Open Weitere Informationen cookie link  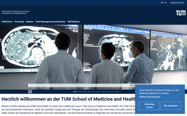pos(150,97)
